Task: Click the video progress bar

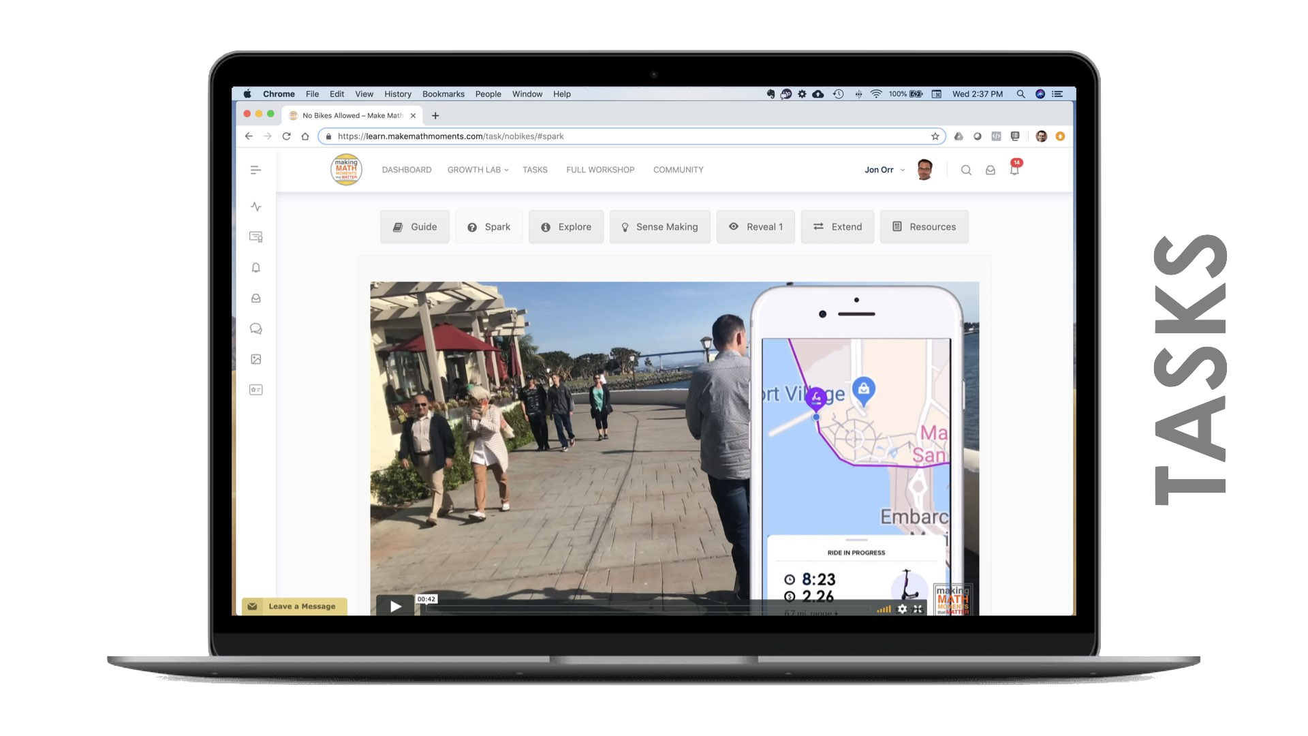Action: 647,609
